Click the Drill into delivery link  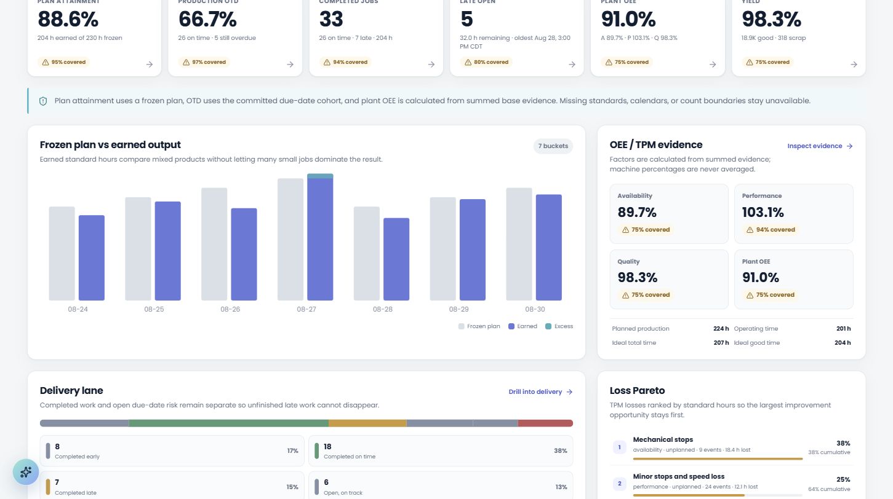[x=540, y=391]
